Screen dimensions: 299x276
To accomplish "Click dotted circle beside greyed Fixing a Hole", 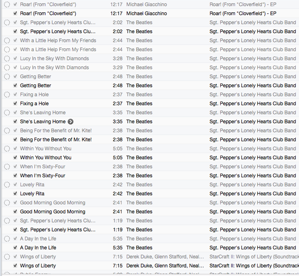I will (x=7, y=95).
